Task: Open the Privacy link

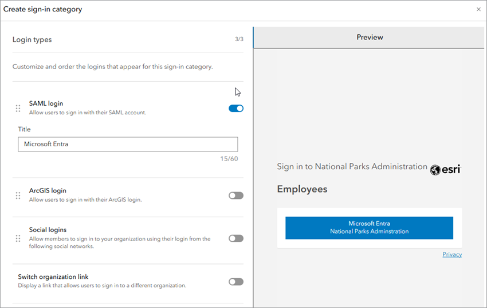Action: click(x=452, y=254)
